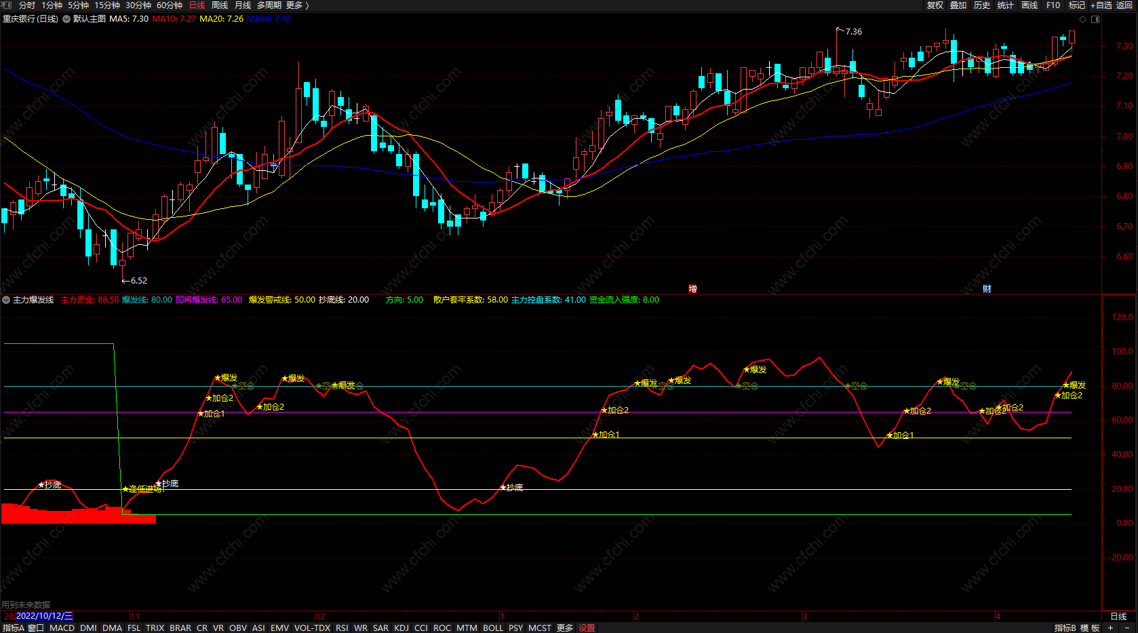Select the 窗口 tab
Screen dimensions: 1138x633
point(36,628)
